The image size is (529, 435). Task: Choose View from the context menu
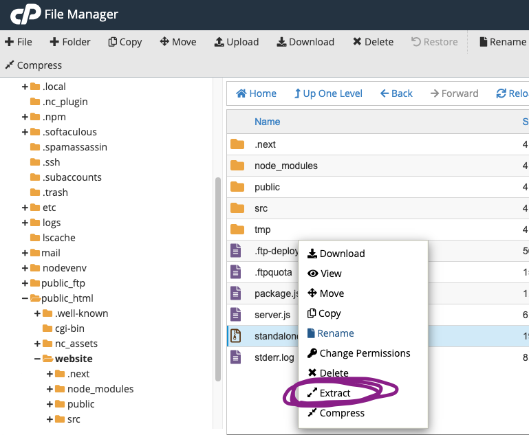tap(325, 274)
